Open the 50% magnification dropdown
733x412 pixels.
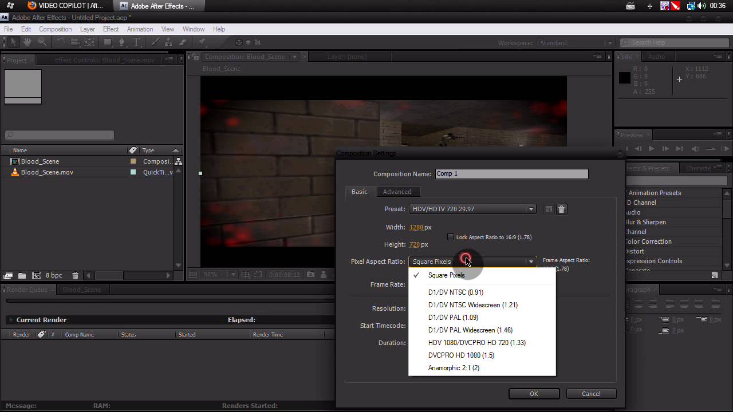pyautogui.click(x=219, y=275)
